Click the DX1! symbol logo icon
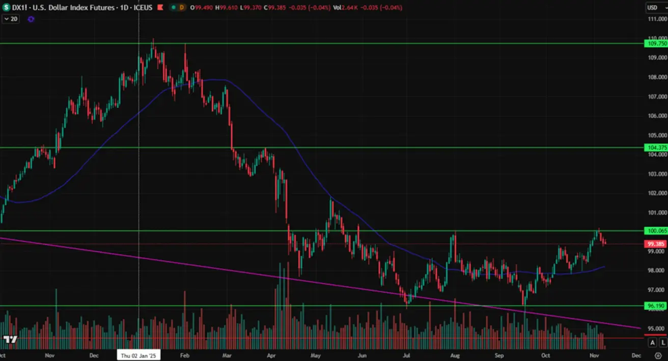The height and width of the screenshot is (361, 668). click(x=6, y=8)
